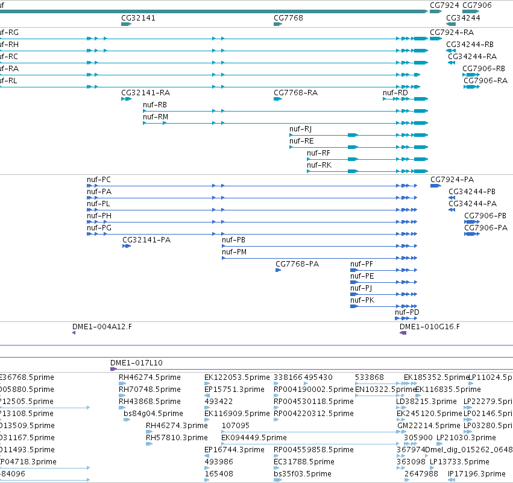Select the EK122053.5prime EST label
The height and width of the screenshot is (483, 513).
237,377
